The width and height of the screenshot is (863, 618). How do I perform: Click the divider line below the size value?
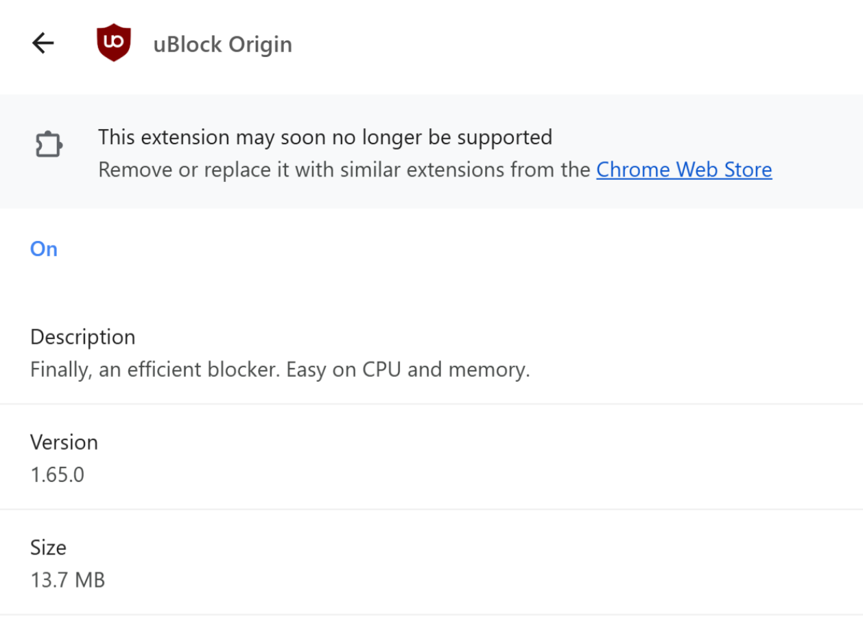[431, 615]
